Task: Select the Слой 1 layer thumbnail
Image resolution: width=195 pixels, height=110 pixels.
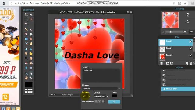Action: 162,50
